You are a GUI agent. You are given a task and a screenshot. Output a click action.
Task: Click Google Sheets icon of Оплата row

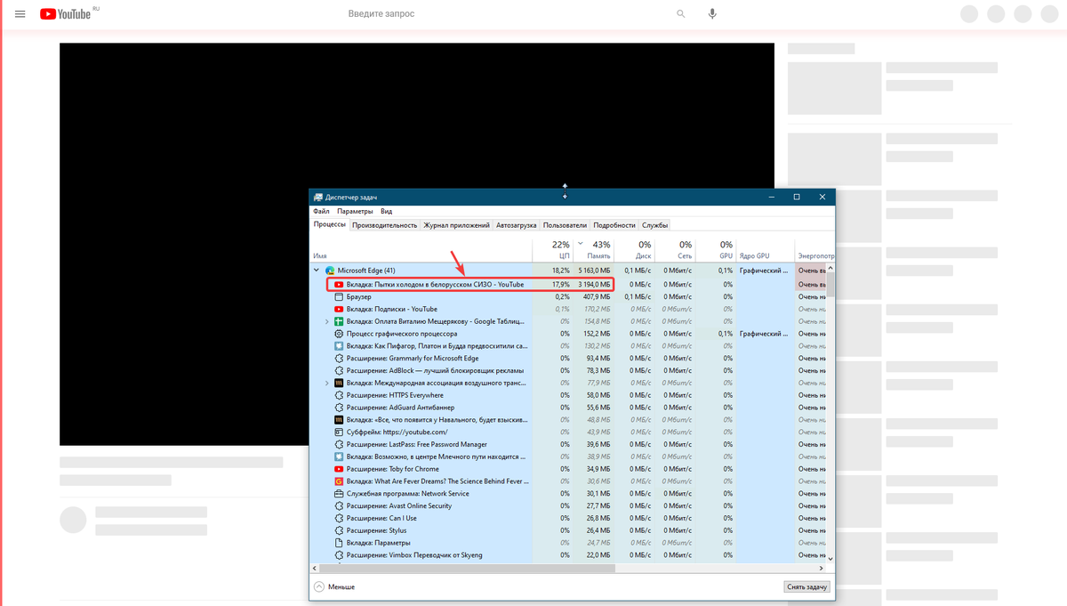(x=339, y=321)
